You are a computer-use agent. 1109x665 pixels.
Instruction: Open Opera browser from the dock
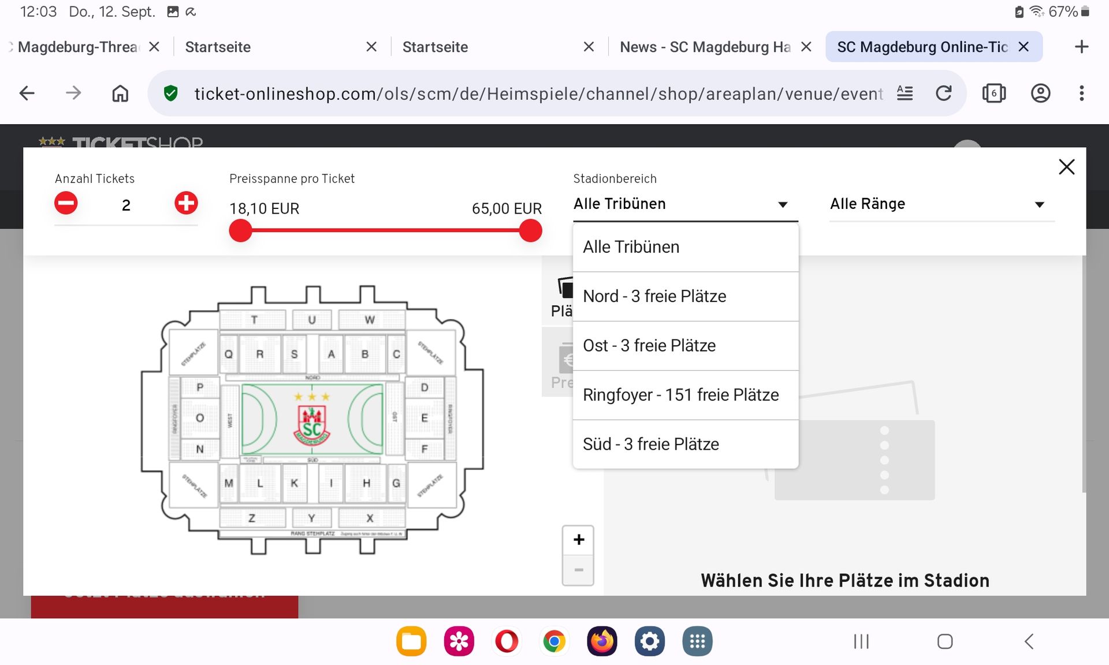(x=507, y=641)
